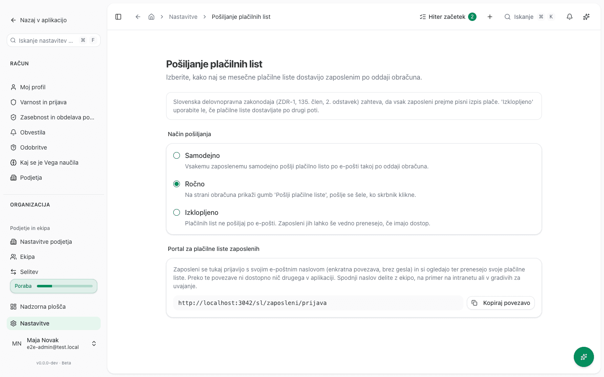Select the Samodejno radio option
The image size is (604, 377).
click(x=177, y=155)
